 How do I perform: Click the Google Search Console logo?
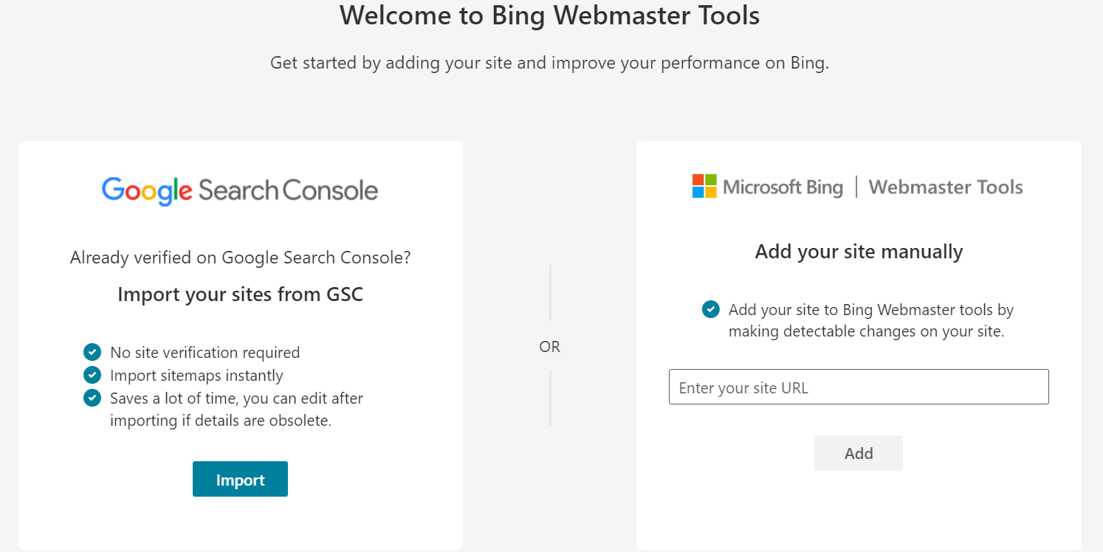pyautogui.click(x=240, y=190)
